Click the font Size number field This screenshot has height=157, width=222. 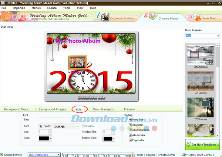coord(43,132)
